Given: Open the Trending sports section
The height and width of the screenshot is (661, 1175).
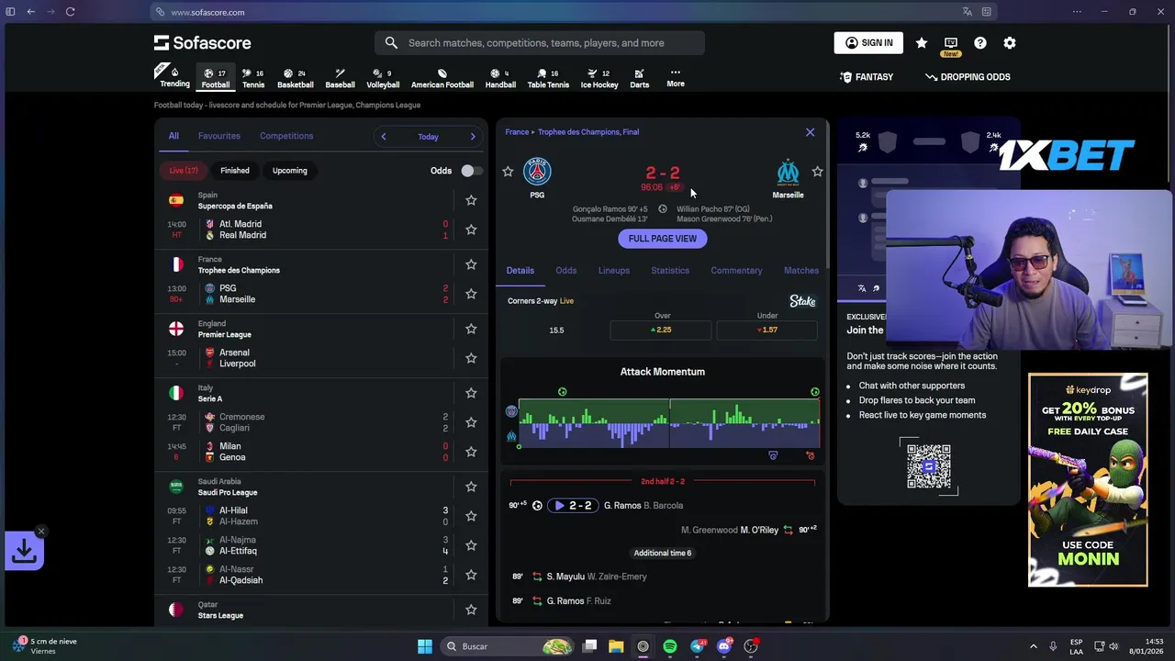Looking at the screenshot, I should (x=174, y=78).
